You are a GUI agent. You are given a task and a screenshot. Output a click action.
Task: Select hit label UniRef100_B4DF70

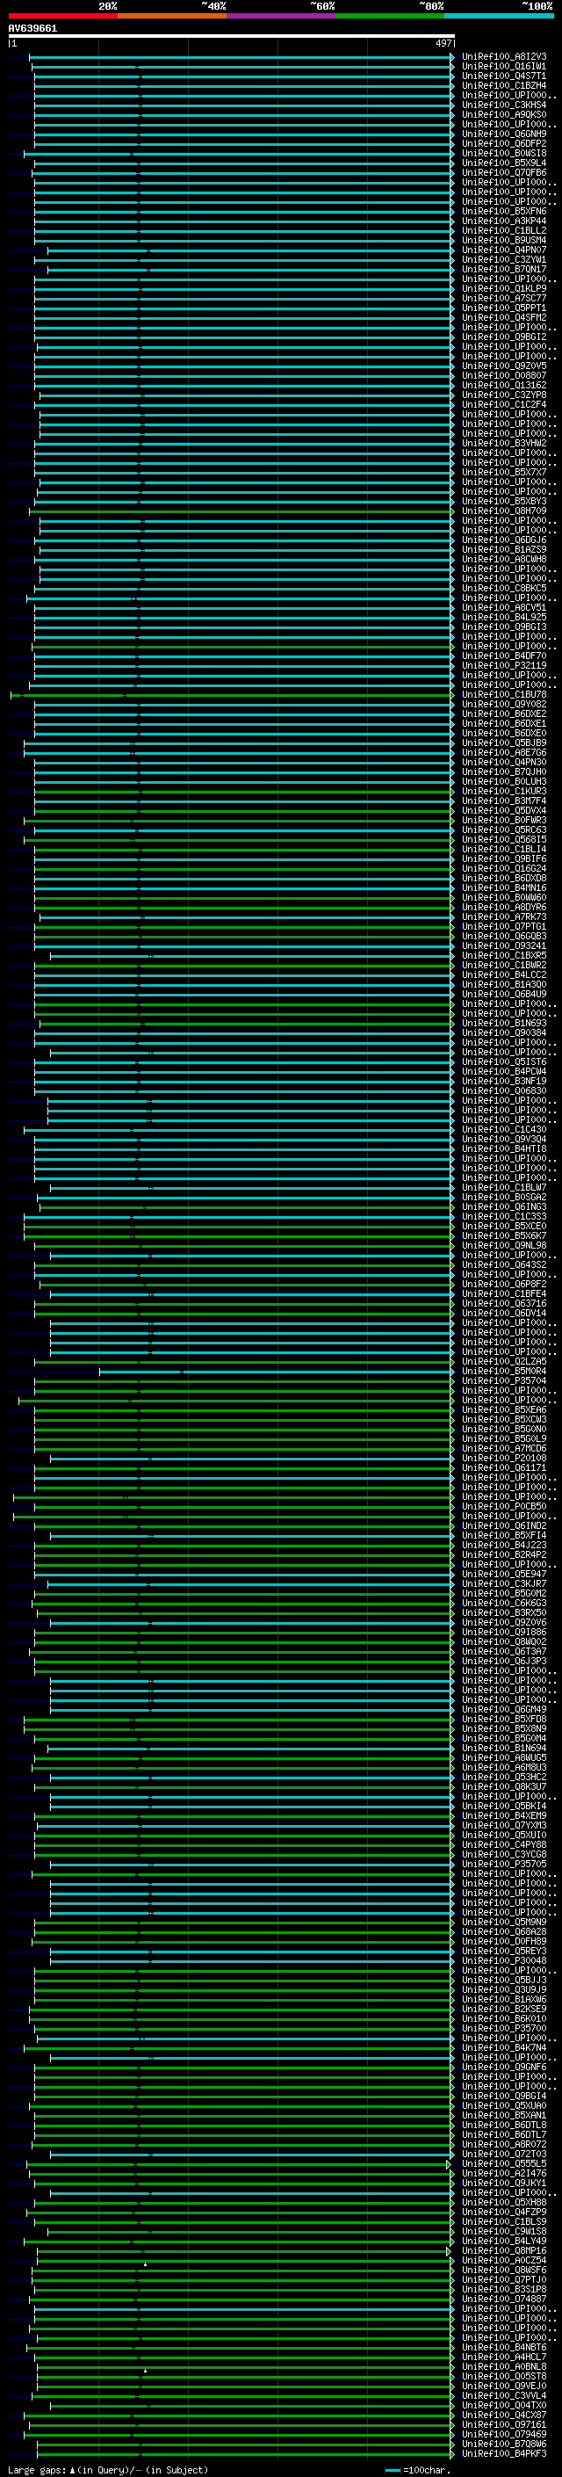[504, 655]
